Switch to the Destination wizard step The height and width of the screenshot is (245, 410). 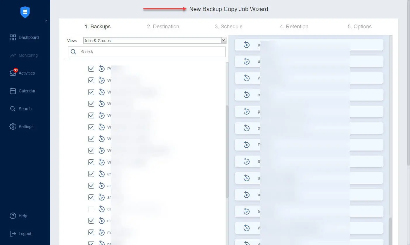pyautogui.click(x=163, y=26)
